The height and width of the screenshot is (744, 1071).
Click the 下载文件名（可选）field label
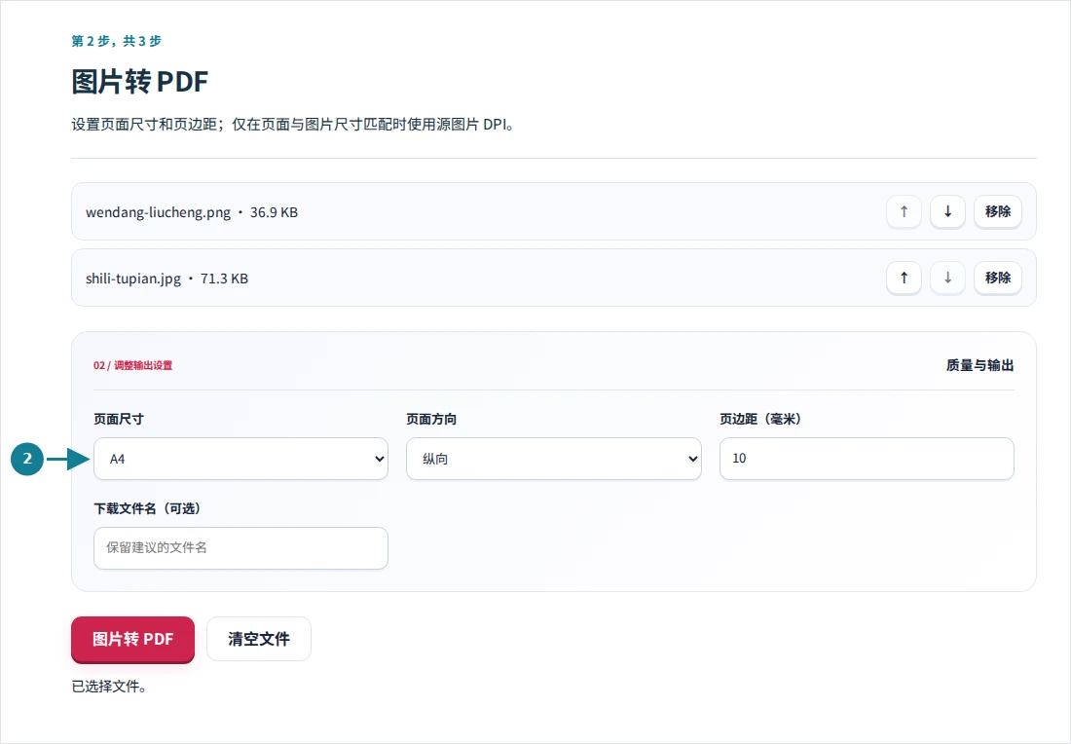[147, 508]
